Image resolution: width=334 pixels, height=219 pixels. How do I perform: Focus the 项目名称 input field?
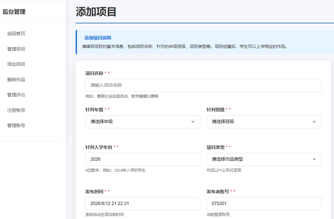tap(203, 85)
